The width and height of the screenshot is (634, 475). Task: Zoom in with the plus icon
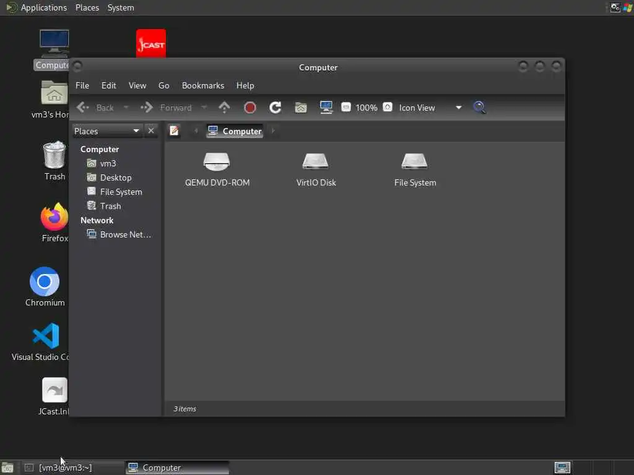click(x=388, y=107)
